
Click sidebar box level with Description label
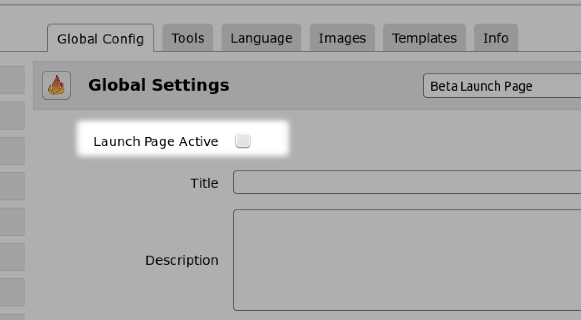tap(12, 256)
